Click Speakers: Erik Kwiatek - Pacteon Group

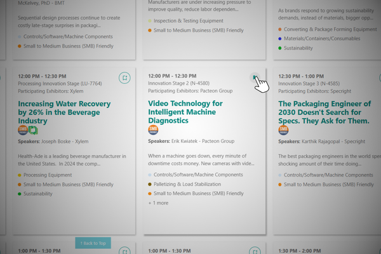(191, 141)
